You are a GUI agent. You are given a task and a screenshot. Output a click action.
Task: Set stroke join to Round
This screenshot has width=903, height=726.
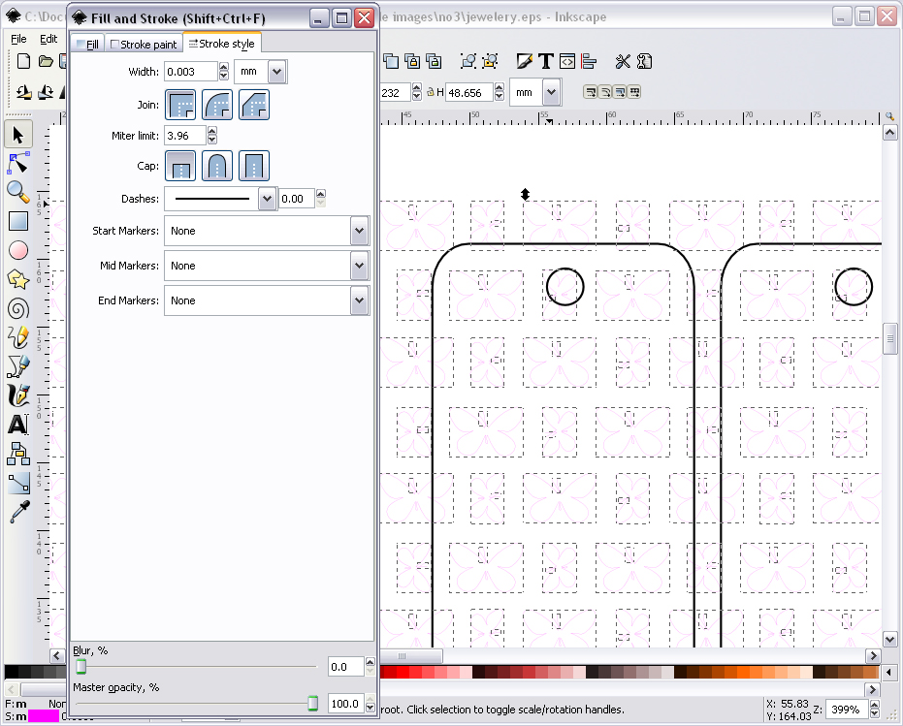coord(217,105)
